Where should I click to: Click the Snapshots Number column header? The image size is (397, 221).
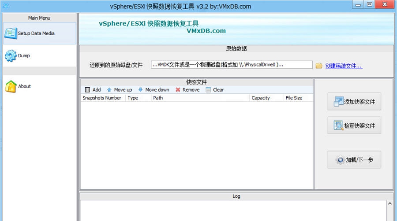coord(103,98)
